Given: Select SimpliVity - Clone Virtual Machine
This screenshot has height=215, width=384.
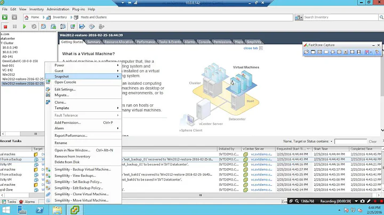Looking at the screenshot, I should pyautogui.click(x=82, y=194).
